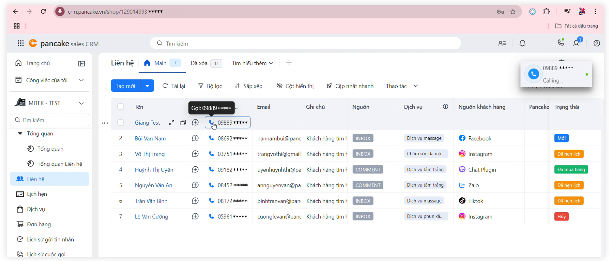Viewport: 609px width, 261px height.
Task: Collapse the sidebar with panel icon
Action: 82,64
